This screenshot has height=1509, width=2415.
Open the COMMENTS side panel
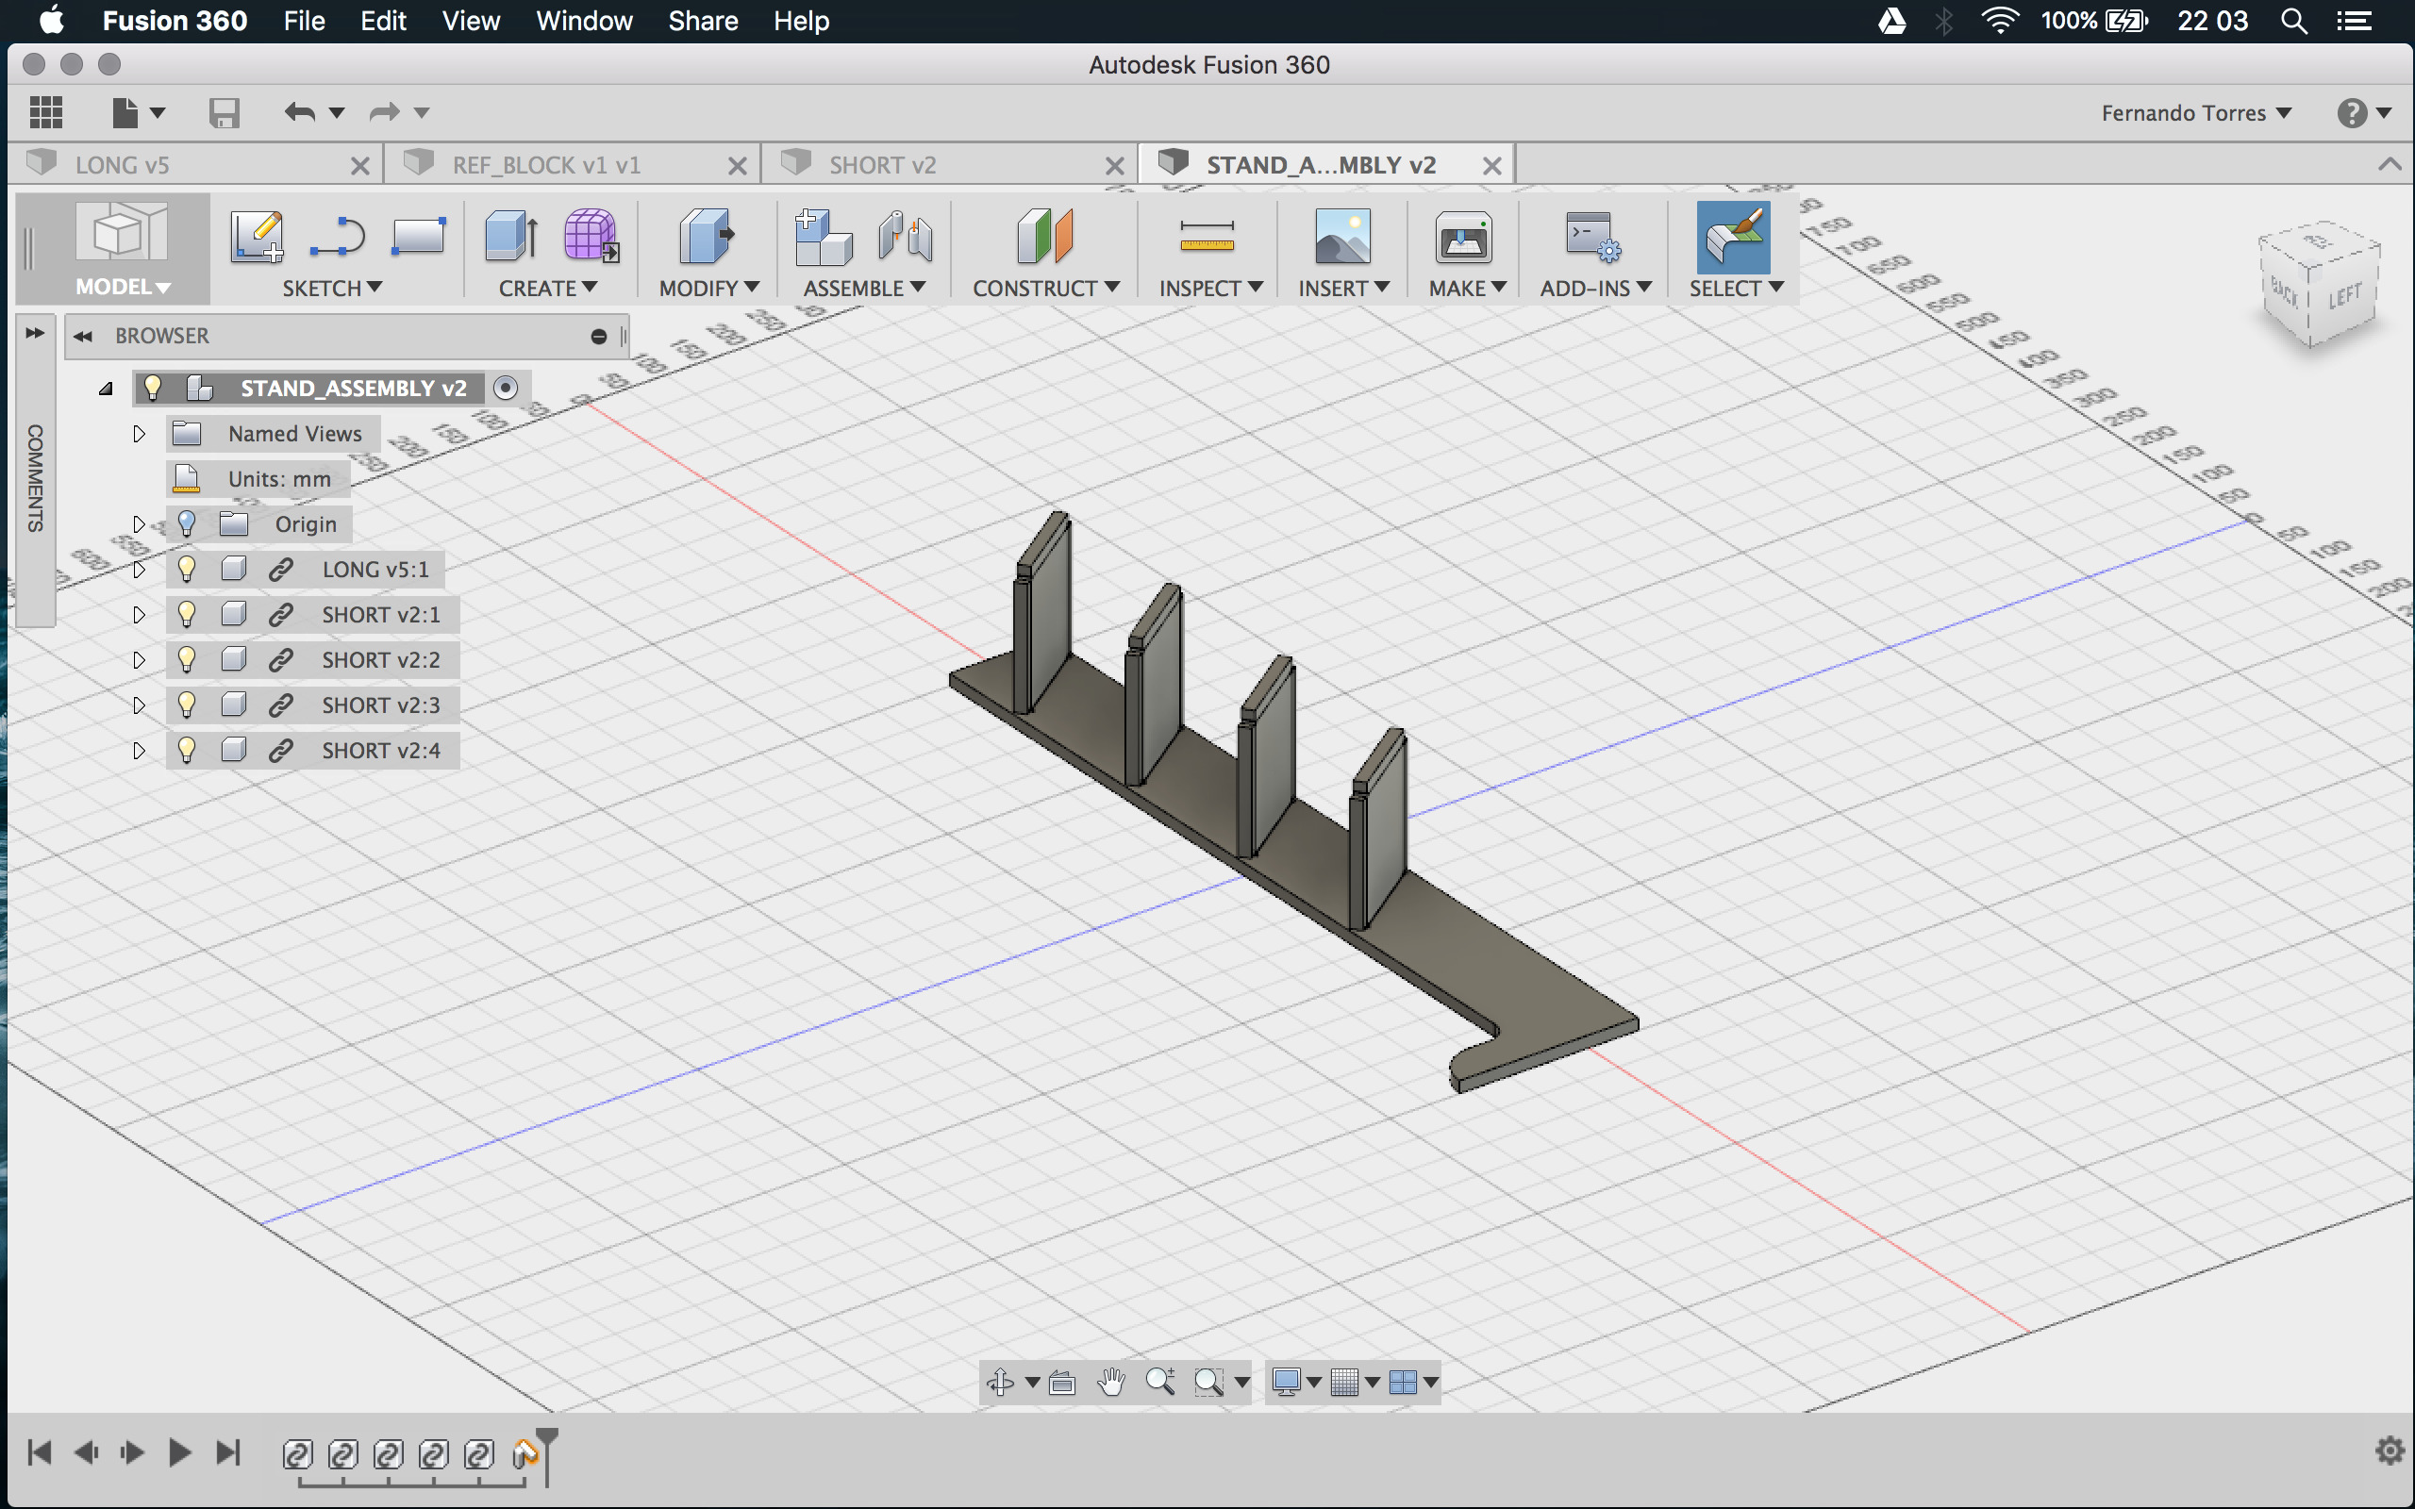[x=35, y=478]
